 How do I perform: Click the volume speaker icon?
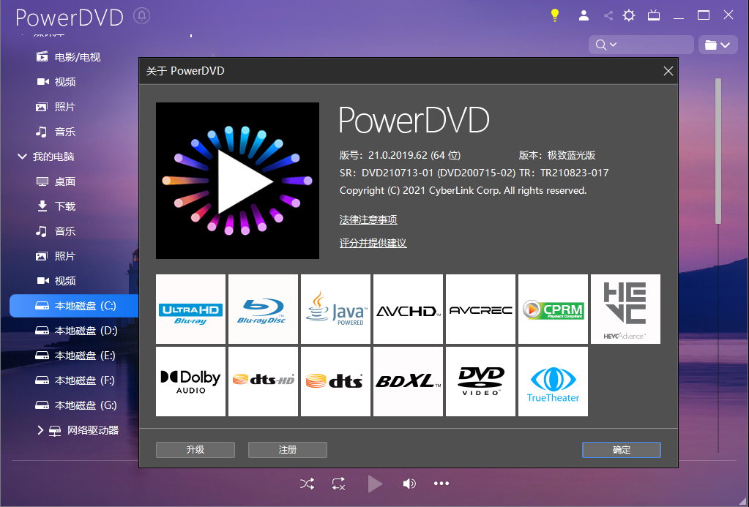point(409,484)
